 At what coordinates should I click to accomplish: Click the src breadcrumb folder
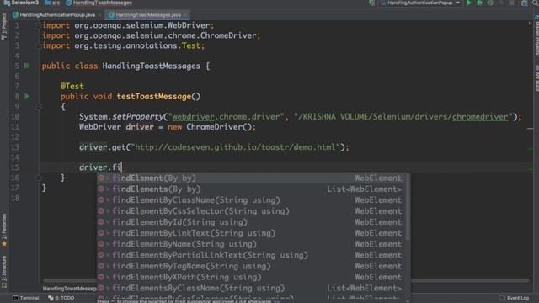pyautogui.click(x=52, y=3)
